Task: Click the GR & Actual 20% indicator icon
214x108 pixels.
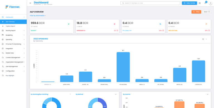Action: click(x=209, y=31)
